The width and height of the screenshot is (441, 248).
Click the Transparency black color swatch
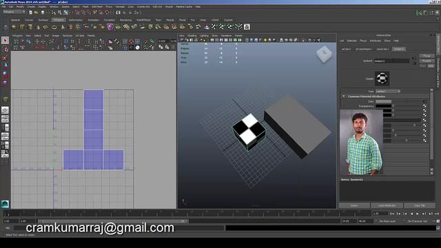click(383, 106)
